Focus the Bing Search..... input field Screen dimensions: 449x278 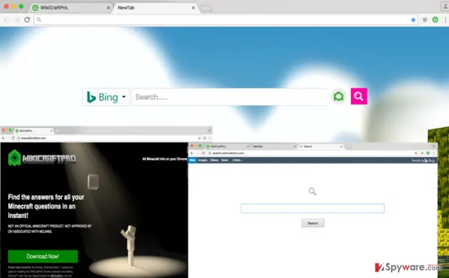pyautogui.click(x=229, y=97)
